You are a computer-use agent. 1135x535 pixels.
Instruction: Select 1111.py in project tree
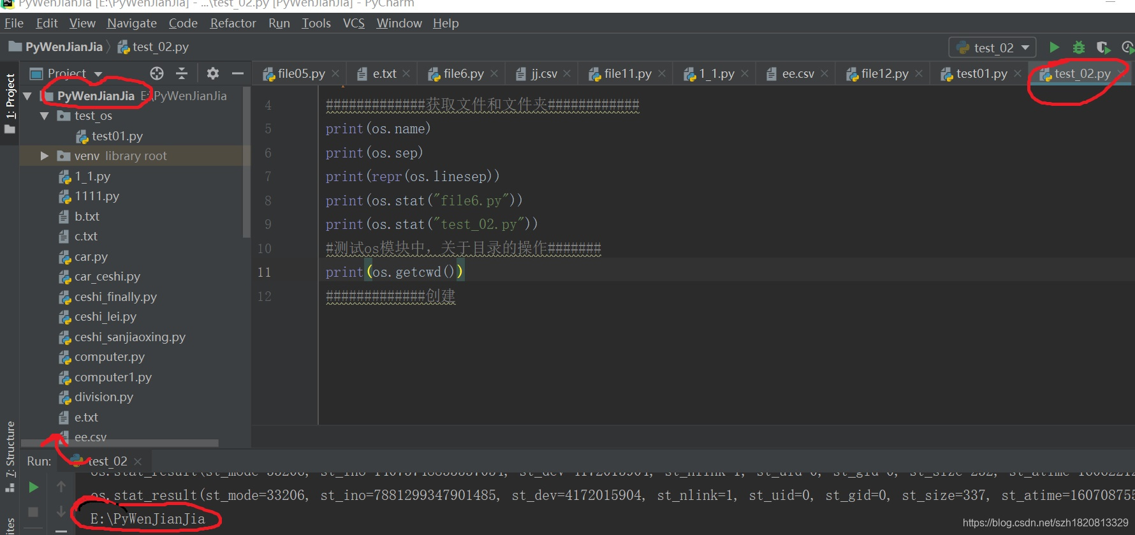(89, 196)
